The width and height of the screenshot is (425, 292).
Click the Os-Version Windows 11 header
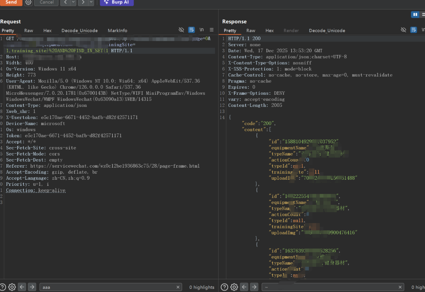click(x=41, y=69)
